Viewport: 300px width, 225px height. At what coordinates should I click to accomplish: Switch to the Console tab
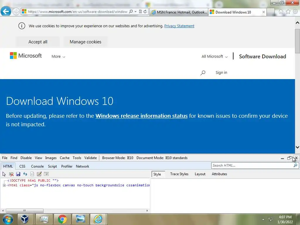click(x=37, y=166)
